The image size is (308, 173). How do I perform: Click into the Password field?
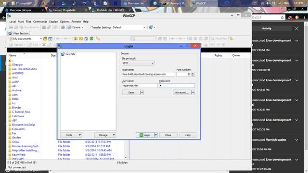177,86
